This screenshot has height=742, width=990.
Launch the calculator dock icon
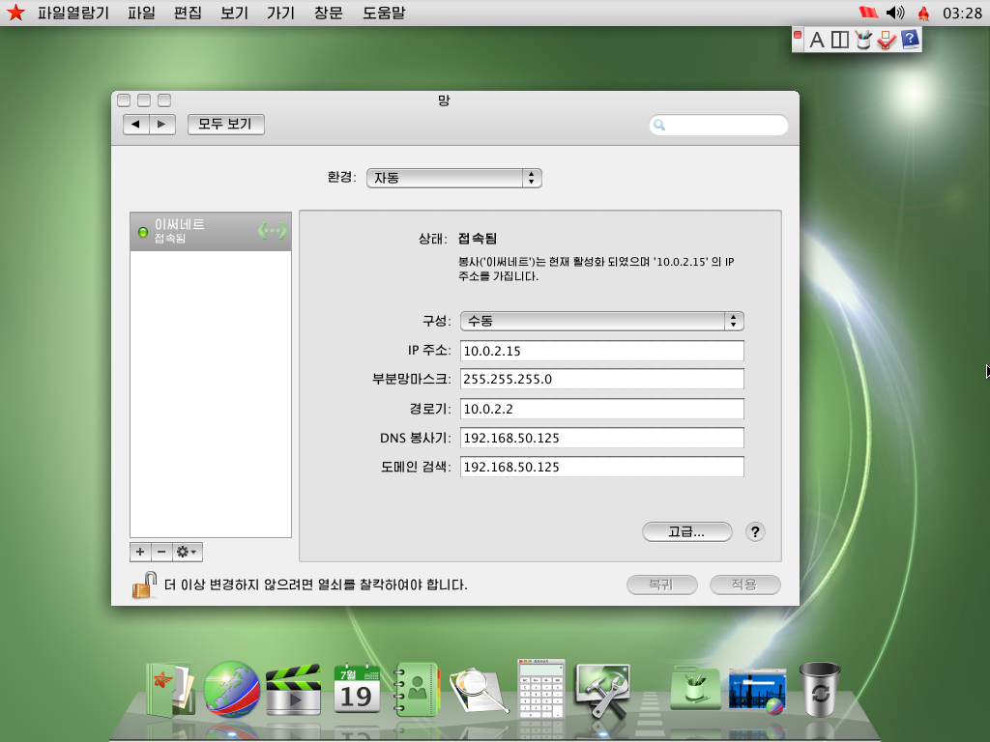(x=540, y=688)
